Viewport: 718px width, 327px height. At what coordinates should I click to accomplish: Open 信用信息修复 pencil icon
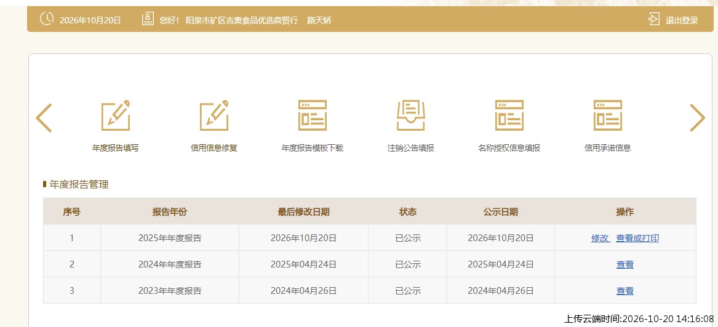point(214,115)
